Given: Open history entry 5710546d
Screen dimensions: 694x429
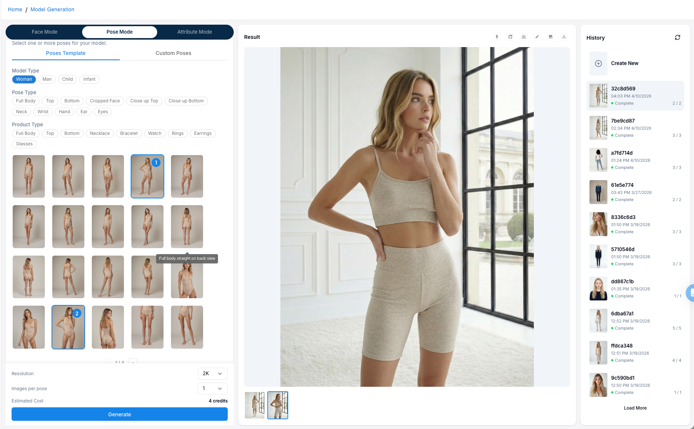Looking at the screenshot, I should coord(635,256).
